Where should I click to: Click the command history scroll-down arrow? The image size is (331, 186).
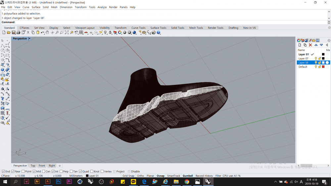pyautogui.click(x=329, y=18)
